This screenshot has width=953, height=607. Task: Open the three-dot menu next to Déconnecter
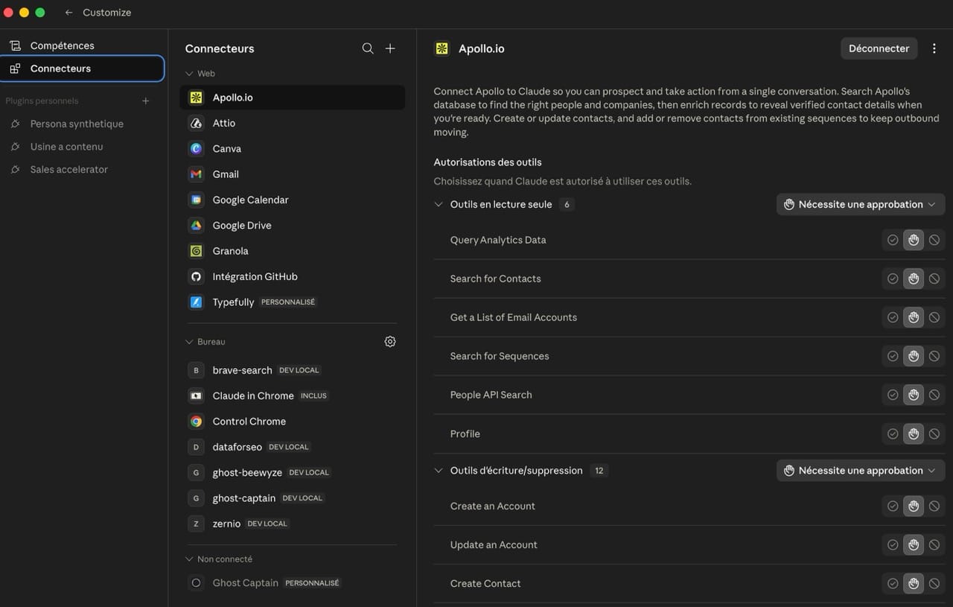tap(934, 48)
